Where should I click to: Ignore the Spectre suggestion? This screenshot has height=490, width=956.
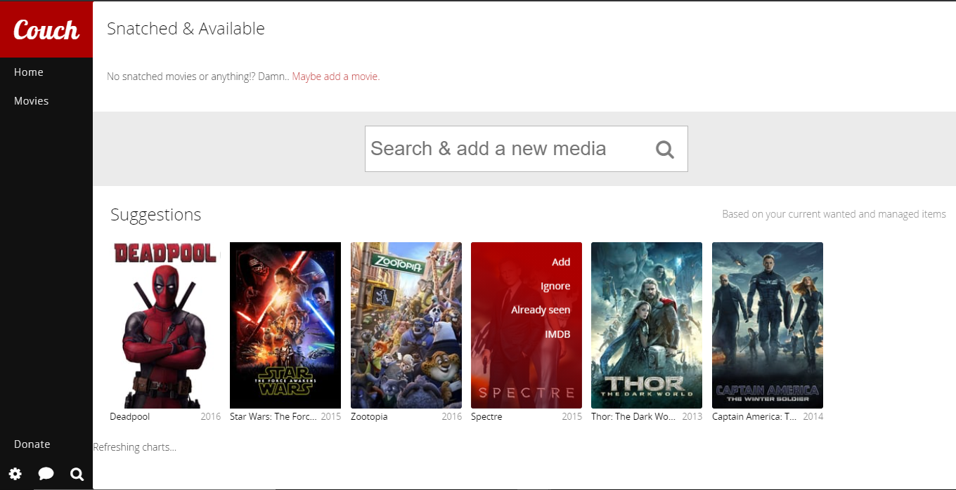pyautogui.click(x=555, y=286)
